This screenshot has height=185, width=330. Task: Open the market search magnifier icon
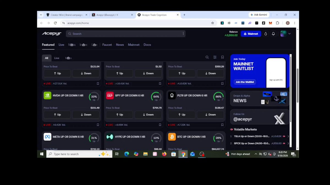coord(207,57)
